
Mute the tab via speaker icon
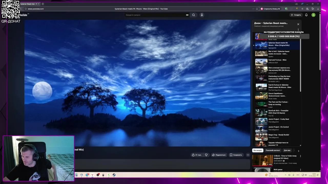click(x=36, y=4)
